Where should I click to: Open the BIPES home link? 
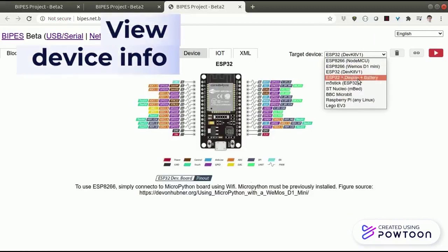[13, 36]
